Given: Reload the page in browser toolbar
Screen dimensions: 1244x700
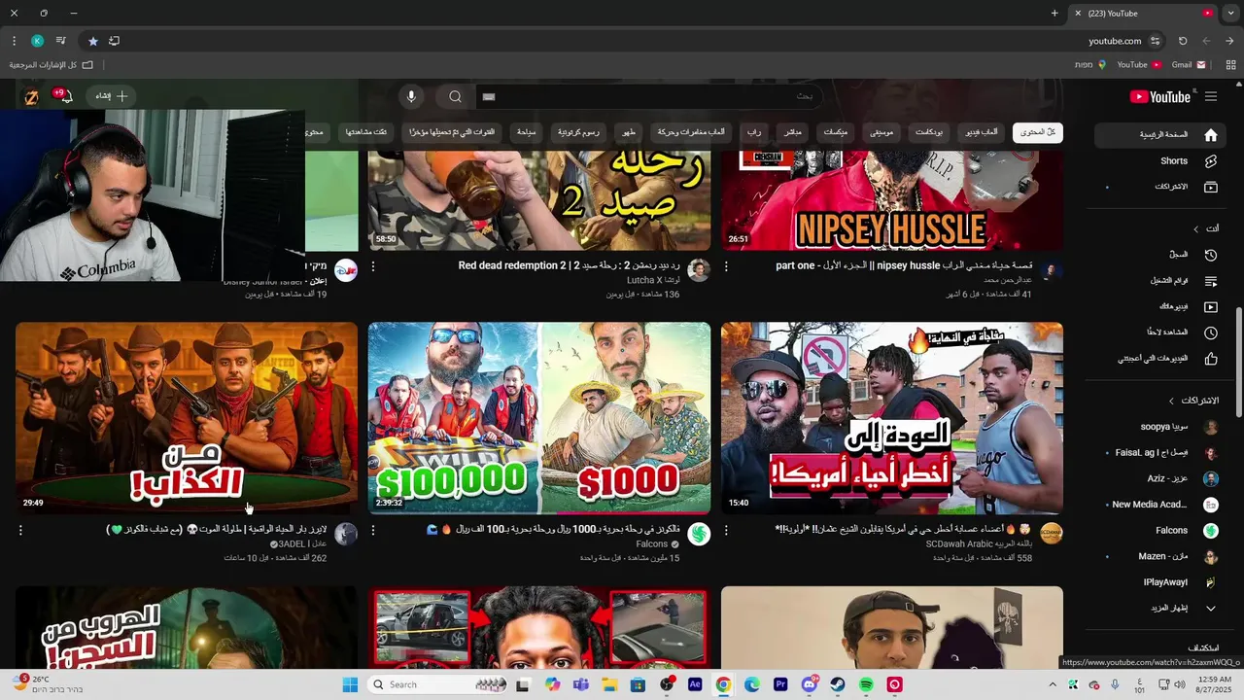Looking at the screenshot, I should [1183, 41].
